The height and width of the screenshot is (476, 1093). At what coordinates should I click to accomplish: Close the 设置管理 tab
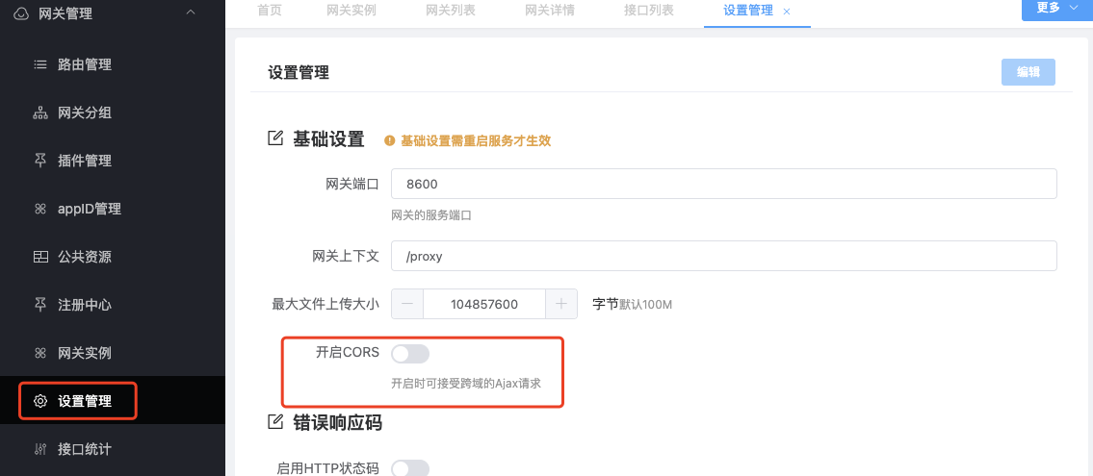[x=787, y=12]
